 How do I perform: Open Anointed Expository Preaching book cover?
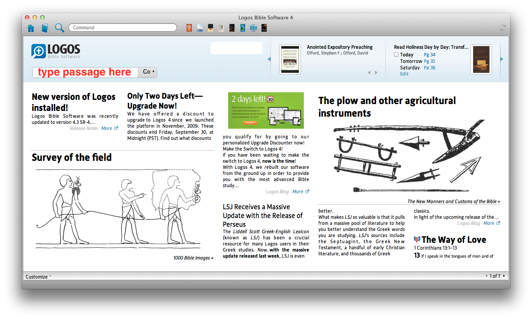pos(290,59)
